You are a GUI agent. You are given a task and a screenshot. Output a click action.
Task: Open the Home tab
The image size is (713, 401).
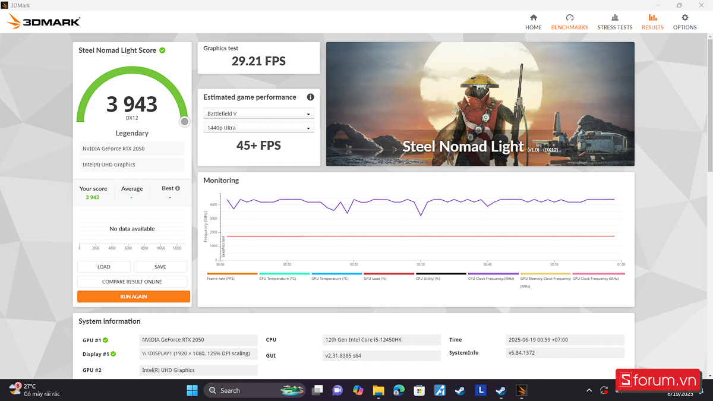coord(533,22)
